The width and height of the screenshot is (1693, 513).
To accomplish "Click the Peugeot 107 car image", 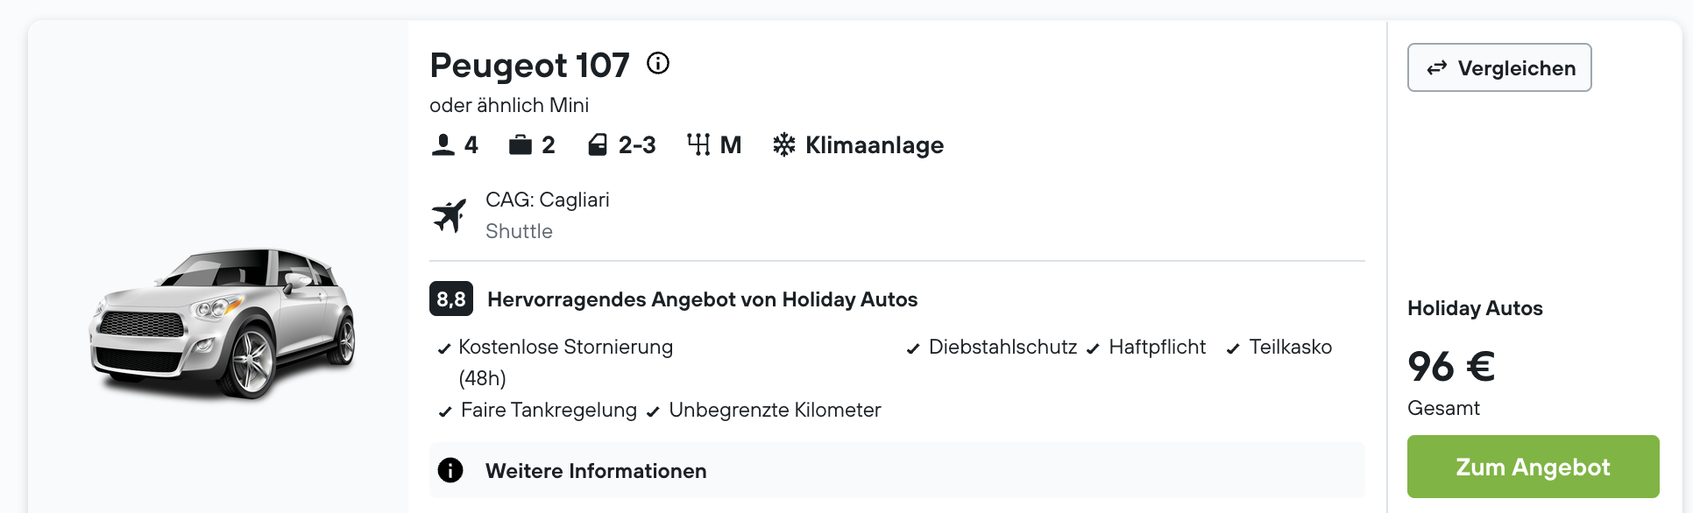I will tap(223, 323).
